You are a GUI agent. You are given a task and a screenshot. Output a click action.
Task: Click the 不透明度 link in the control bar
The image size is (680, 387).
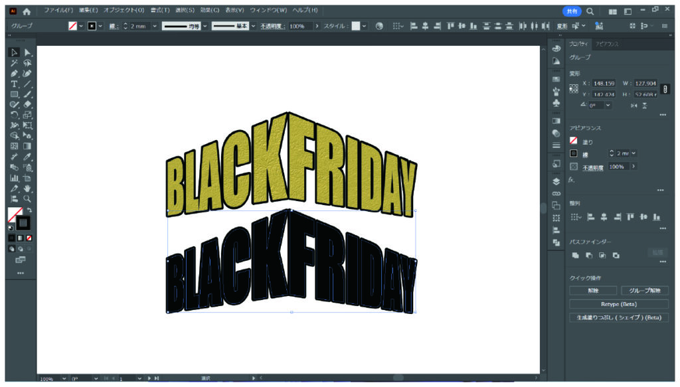point(273,26)
